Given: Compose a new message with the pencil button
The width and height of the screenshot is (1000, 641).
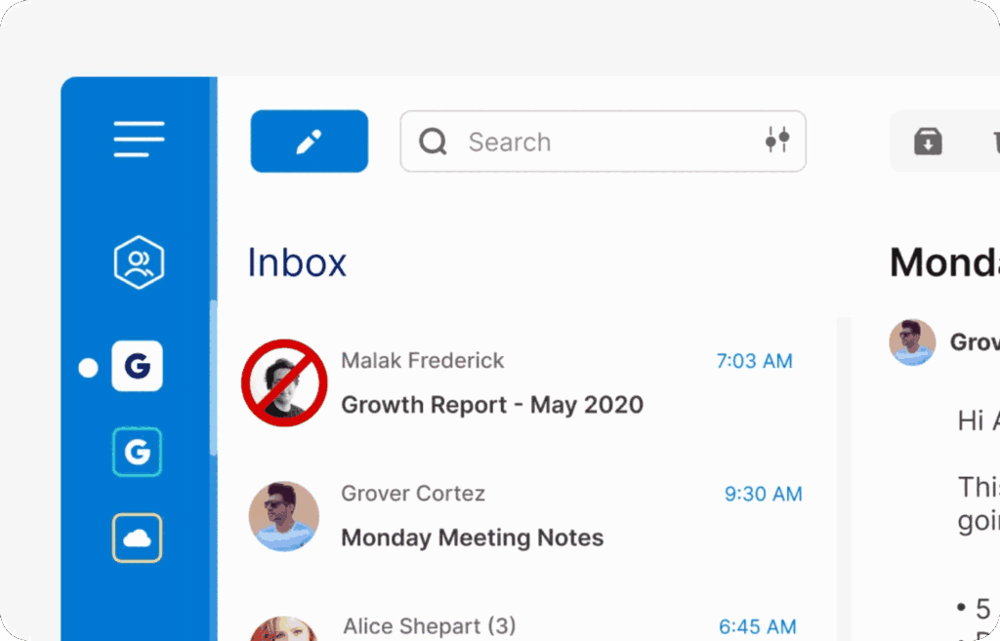Looking at the screenshot, I should [309, 140].
